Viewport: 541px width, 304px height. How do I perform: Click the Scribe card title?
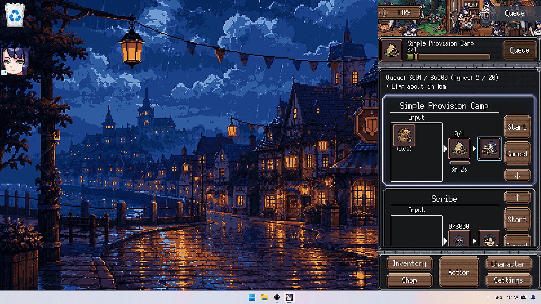click(444, 199)
